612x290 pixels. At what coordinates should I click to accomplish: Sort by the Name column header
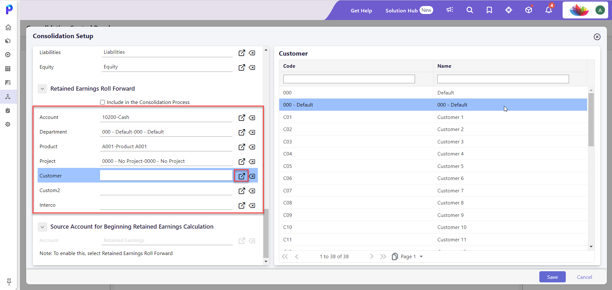coord(444,66)
